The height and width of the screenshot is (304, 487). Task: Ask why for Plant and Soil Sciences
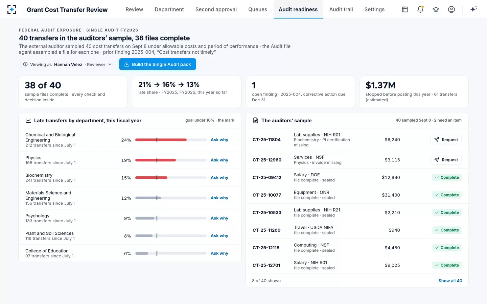tap(219, 236)
